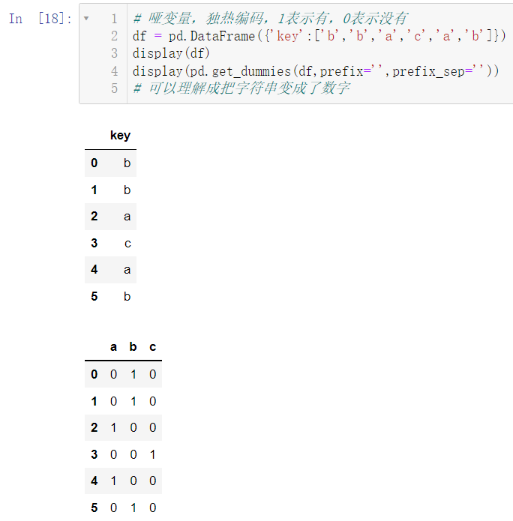Click the display(df) code line

pos(171,53)
